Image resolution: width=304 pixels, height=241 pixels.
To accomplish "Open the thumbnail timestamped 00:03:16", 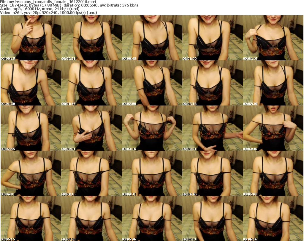I will [152, 128].
